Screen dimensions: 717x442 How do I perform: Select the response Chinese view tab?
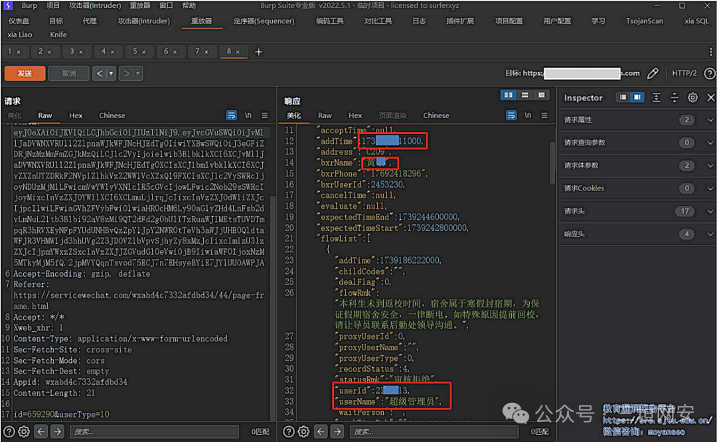click(x=436, y=115)
